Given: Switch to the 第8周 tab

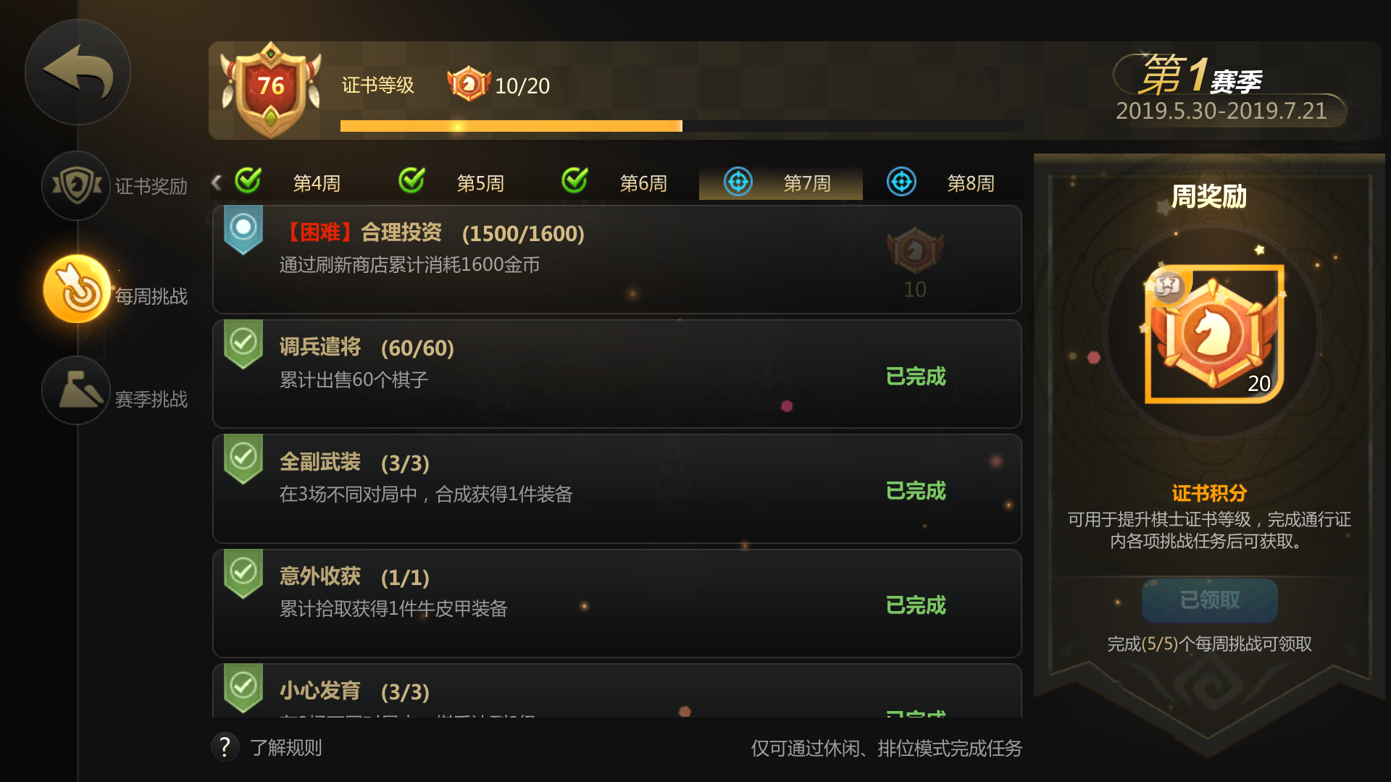Looking at the screenshot, I should pos(943,182).
